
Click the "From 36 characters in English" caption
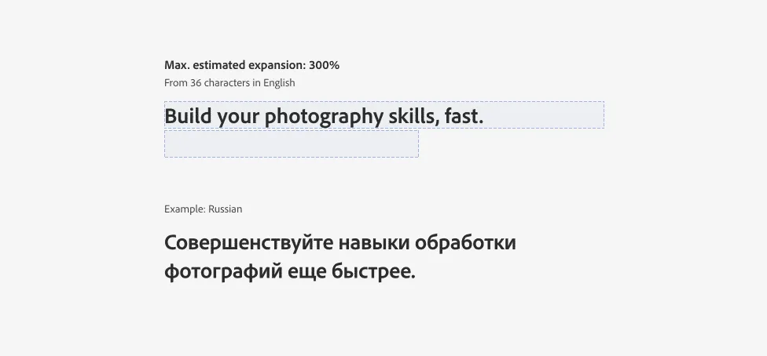[229, 82]
